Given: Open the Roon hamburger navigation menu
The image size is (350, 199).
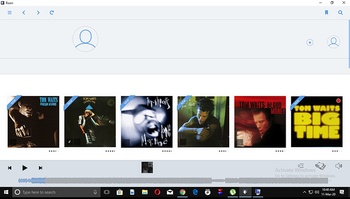Looking at the screenshot, I should 10,13.
